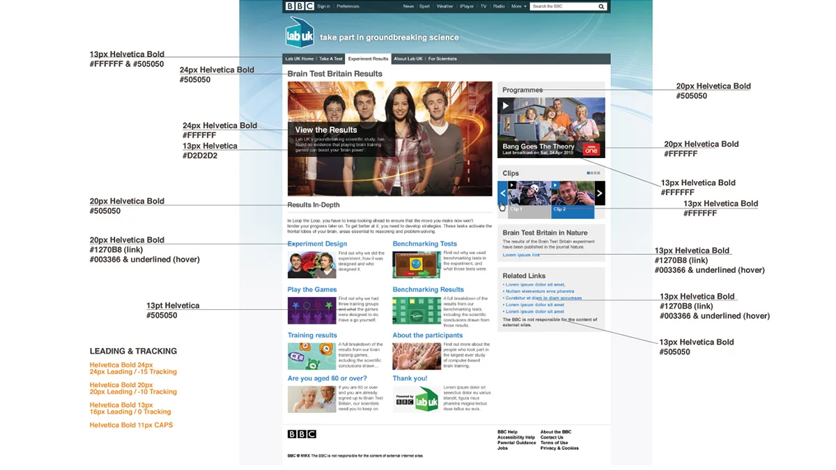
Task: Play the Bang Goes The Theory programme
Action: coord(506,106)
